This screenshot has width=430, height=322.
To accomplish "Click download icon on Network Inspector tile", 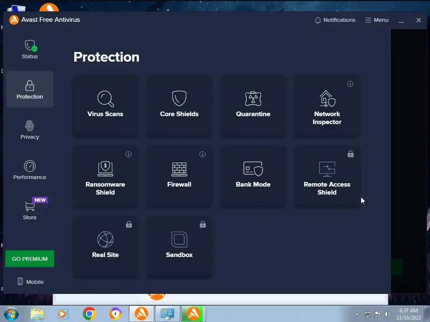I will click(x=350, y=84).
